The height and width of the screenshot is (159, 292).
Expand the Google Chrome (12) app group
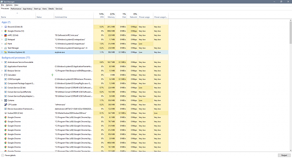[2, 31]
